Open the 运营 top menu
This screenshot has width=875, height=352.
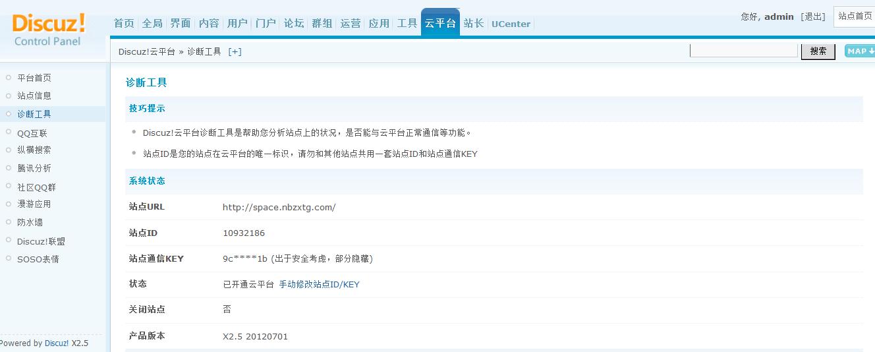pos(351,23)
